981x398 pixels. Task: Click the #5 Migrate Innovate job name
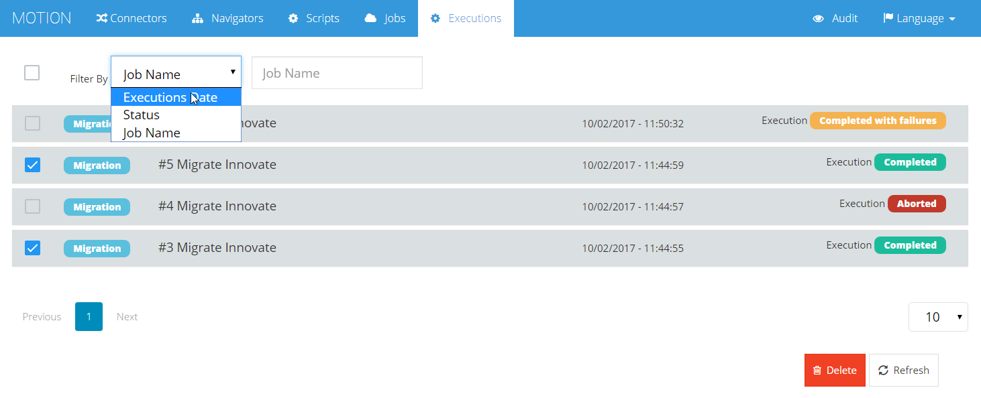point(217,165)
